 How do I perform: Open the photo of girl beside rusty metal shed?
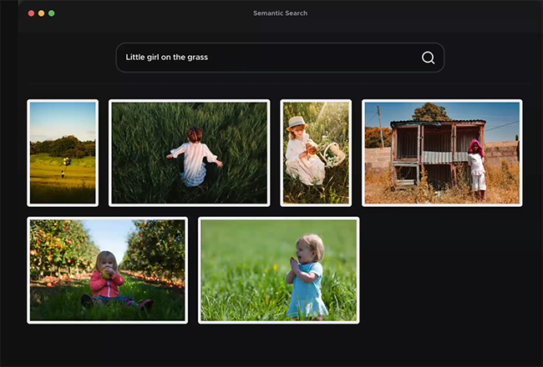[442, 153]
